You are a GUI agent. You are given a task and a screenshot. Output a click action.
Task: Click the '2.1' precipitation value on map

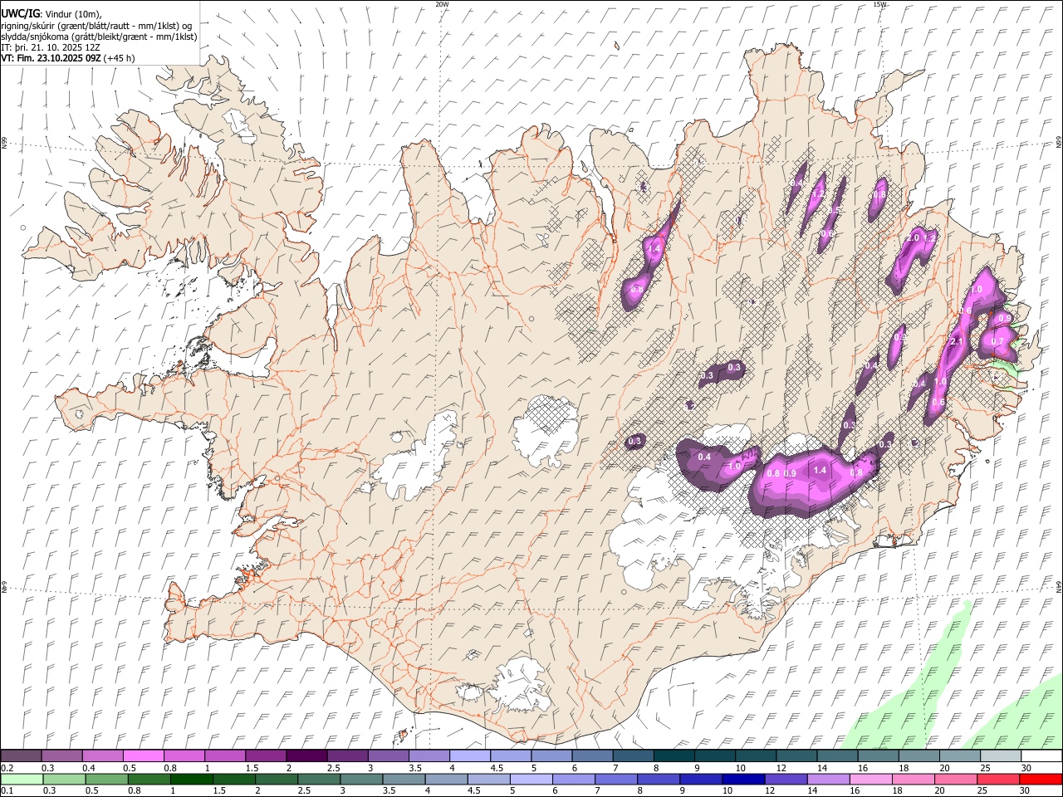(x=956, y=342)
